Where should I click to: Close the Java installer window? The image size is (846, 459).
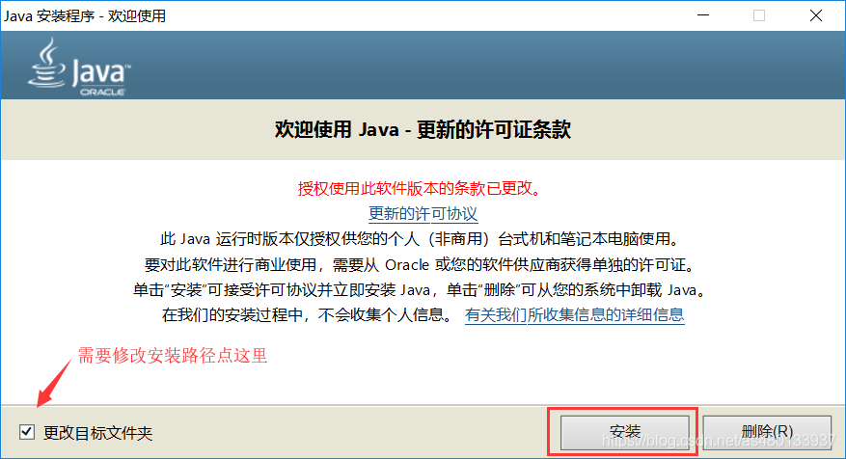[x=816, y=15]
